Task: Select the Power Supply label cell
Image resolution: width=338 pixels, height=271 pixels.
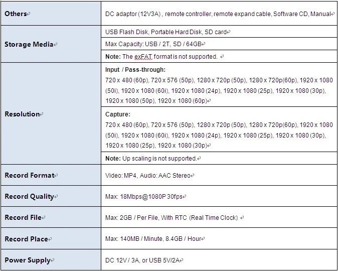Action: tap(51, 260)
